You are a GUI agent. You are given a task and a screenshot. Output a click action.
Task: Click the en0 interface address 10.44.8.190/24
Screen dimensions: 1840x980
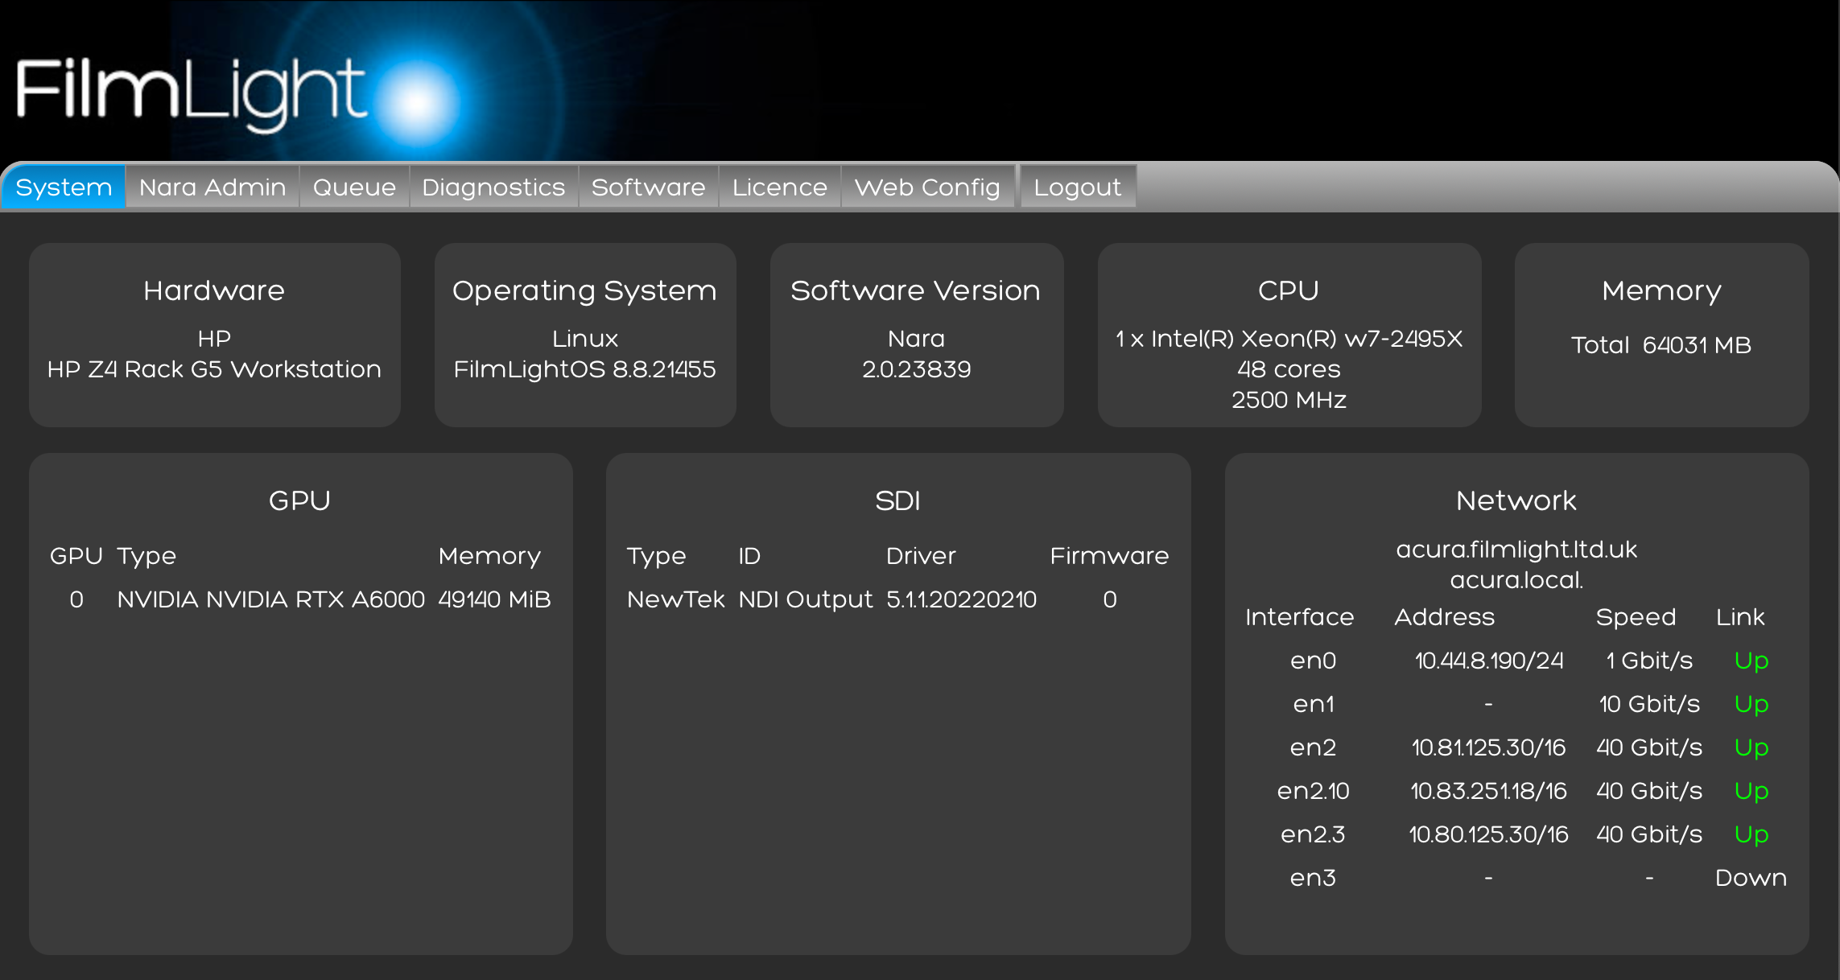point(1488,661)
